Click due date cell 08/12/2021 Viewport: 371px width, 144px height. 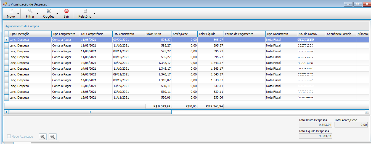point(129,57)
